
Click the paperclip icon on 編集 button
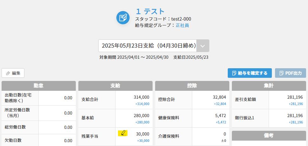[x=8, y=73]
